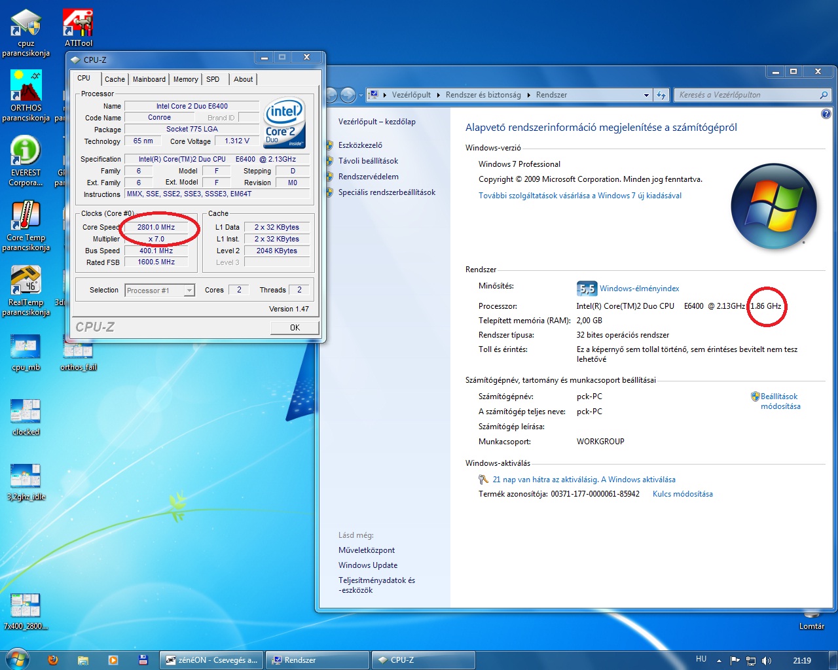Open Teljesítményadatok és -eszközök link

pos(376,585)
